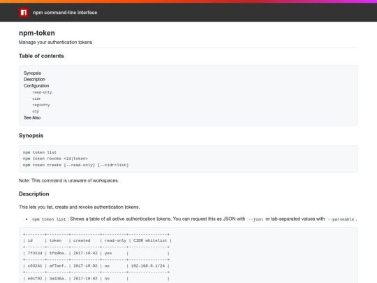Click 'npm token revoke <id|token>' line

[55, 159]
